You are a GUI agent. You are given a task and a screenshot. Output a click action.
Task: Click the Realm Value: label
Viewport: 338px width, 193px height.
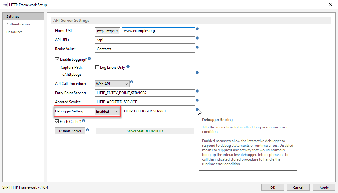tap(65, 49)
